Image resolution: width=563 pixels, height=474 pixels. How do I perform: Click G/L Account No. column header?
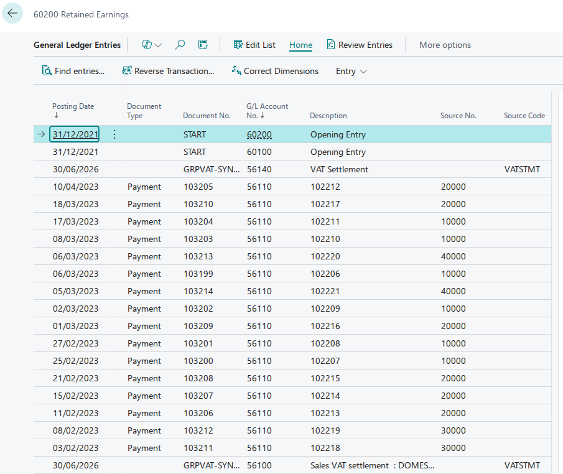coord(267,111)
